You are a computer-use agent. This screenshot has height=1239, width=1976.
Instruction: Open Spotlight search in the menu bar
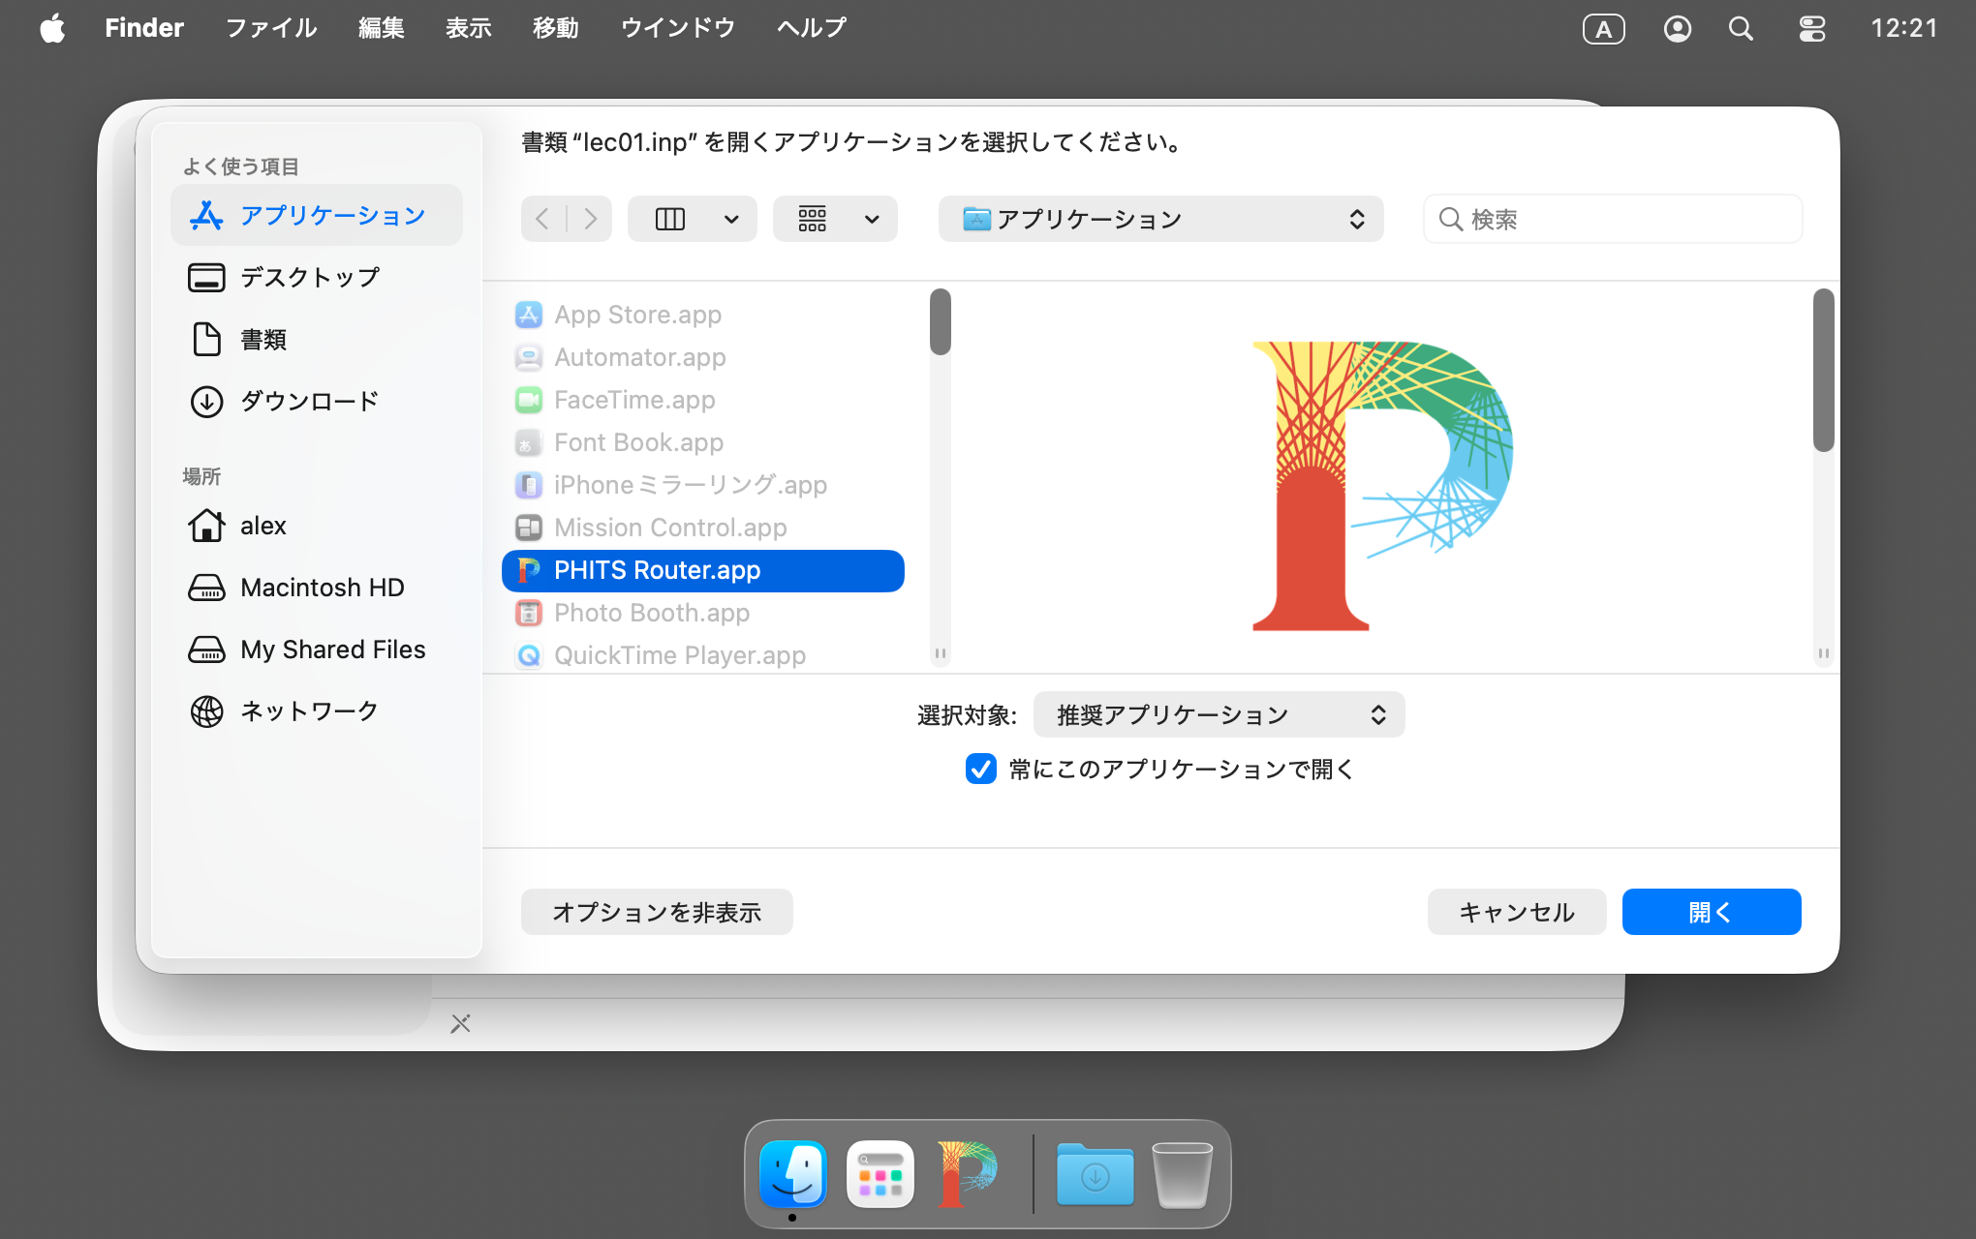[x=1741, y=28]
